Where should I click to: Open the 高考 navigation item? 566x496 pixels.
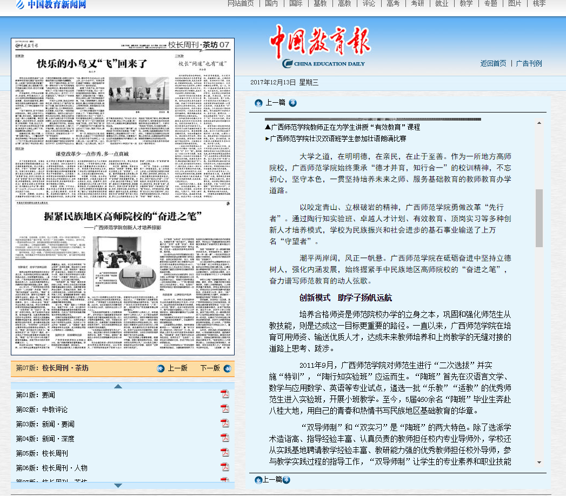click(x=393, y=4)
